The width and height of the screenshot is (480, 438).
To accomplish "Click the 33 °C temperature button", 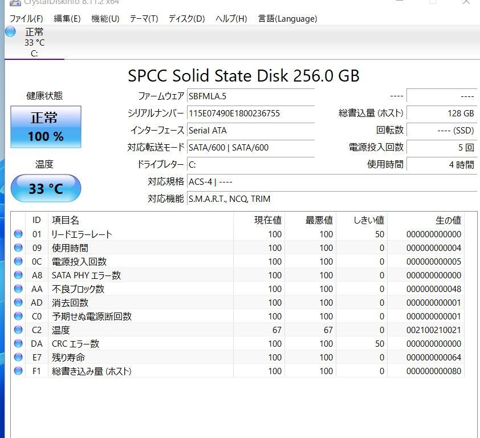I will click(46, 188).
